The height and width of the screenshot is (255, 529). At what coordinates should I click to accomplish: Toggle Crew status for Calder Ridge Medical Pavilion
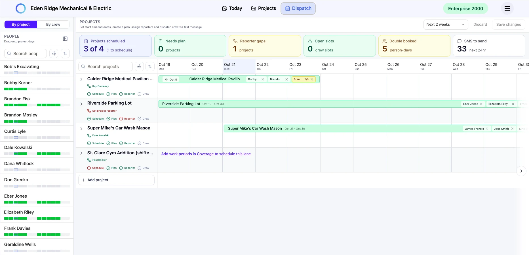143,94
